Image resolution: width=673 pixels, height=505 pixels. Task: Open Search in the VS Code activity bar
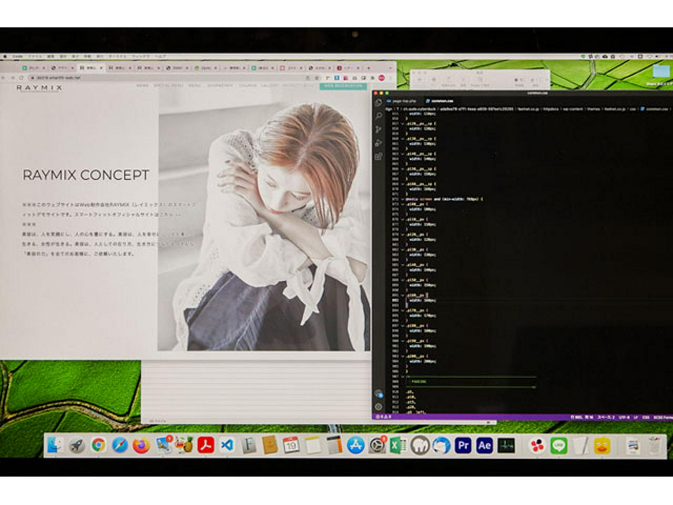tap(379, 116)
